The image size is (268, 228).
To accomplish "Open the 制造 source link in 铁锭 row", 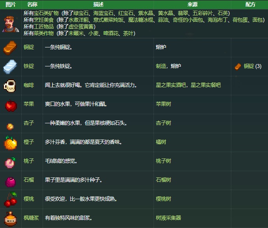I will pyautogui.click(x=161, y=66).
